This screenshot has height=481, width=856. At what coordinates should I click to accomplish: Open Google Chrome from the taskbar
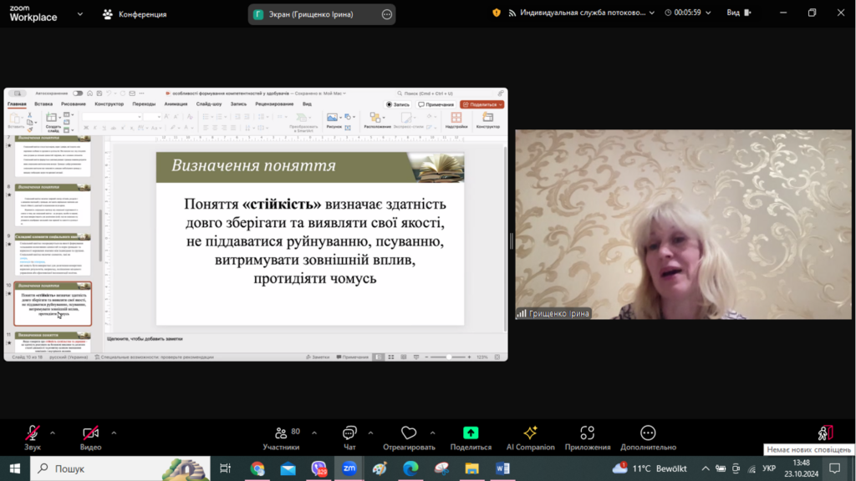click(257, 468)
